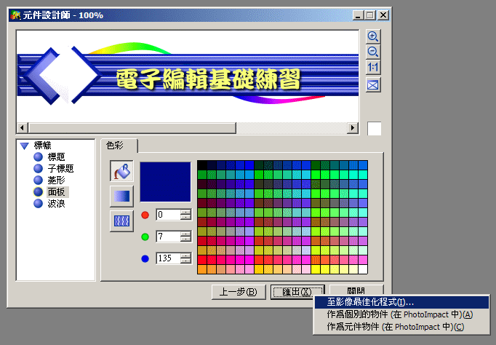This screenshot has height=345, width=496.
Task: Click the zoom in magnifier icon
Action: coord(373,36)
